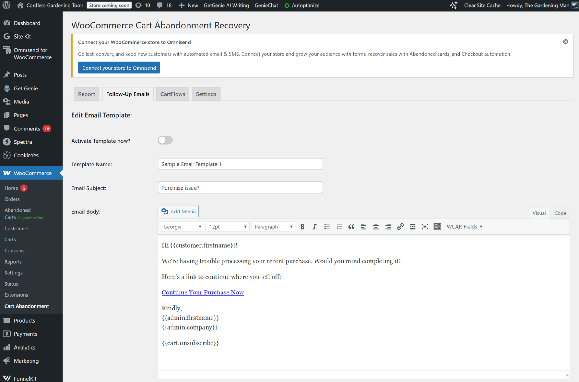Insert a numbered list
Viewport: 579px width, 382px height.
pos(339,227)
